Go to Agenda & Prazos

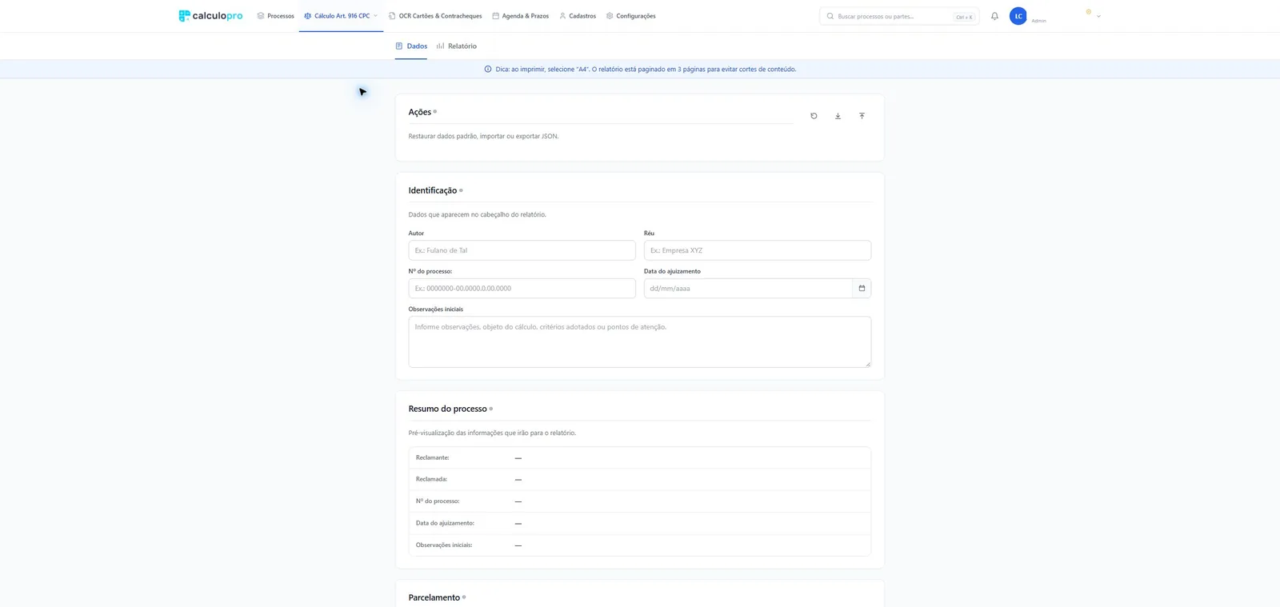pos(520,16)
